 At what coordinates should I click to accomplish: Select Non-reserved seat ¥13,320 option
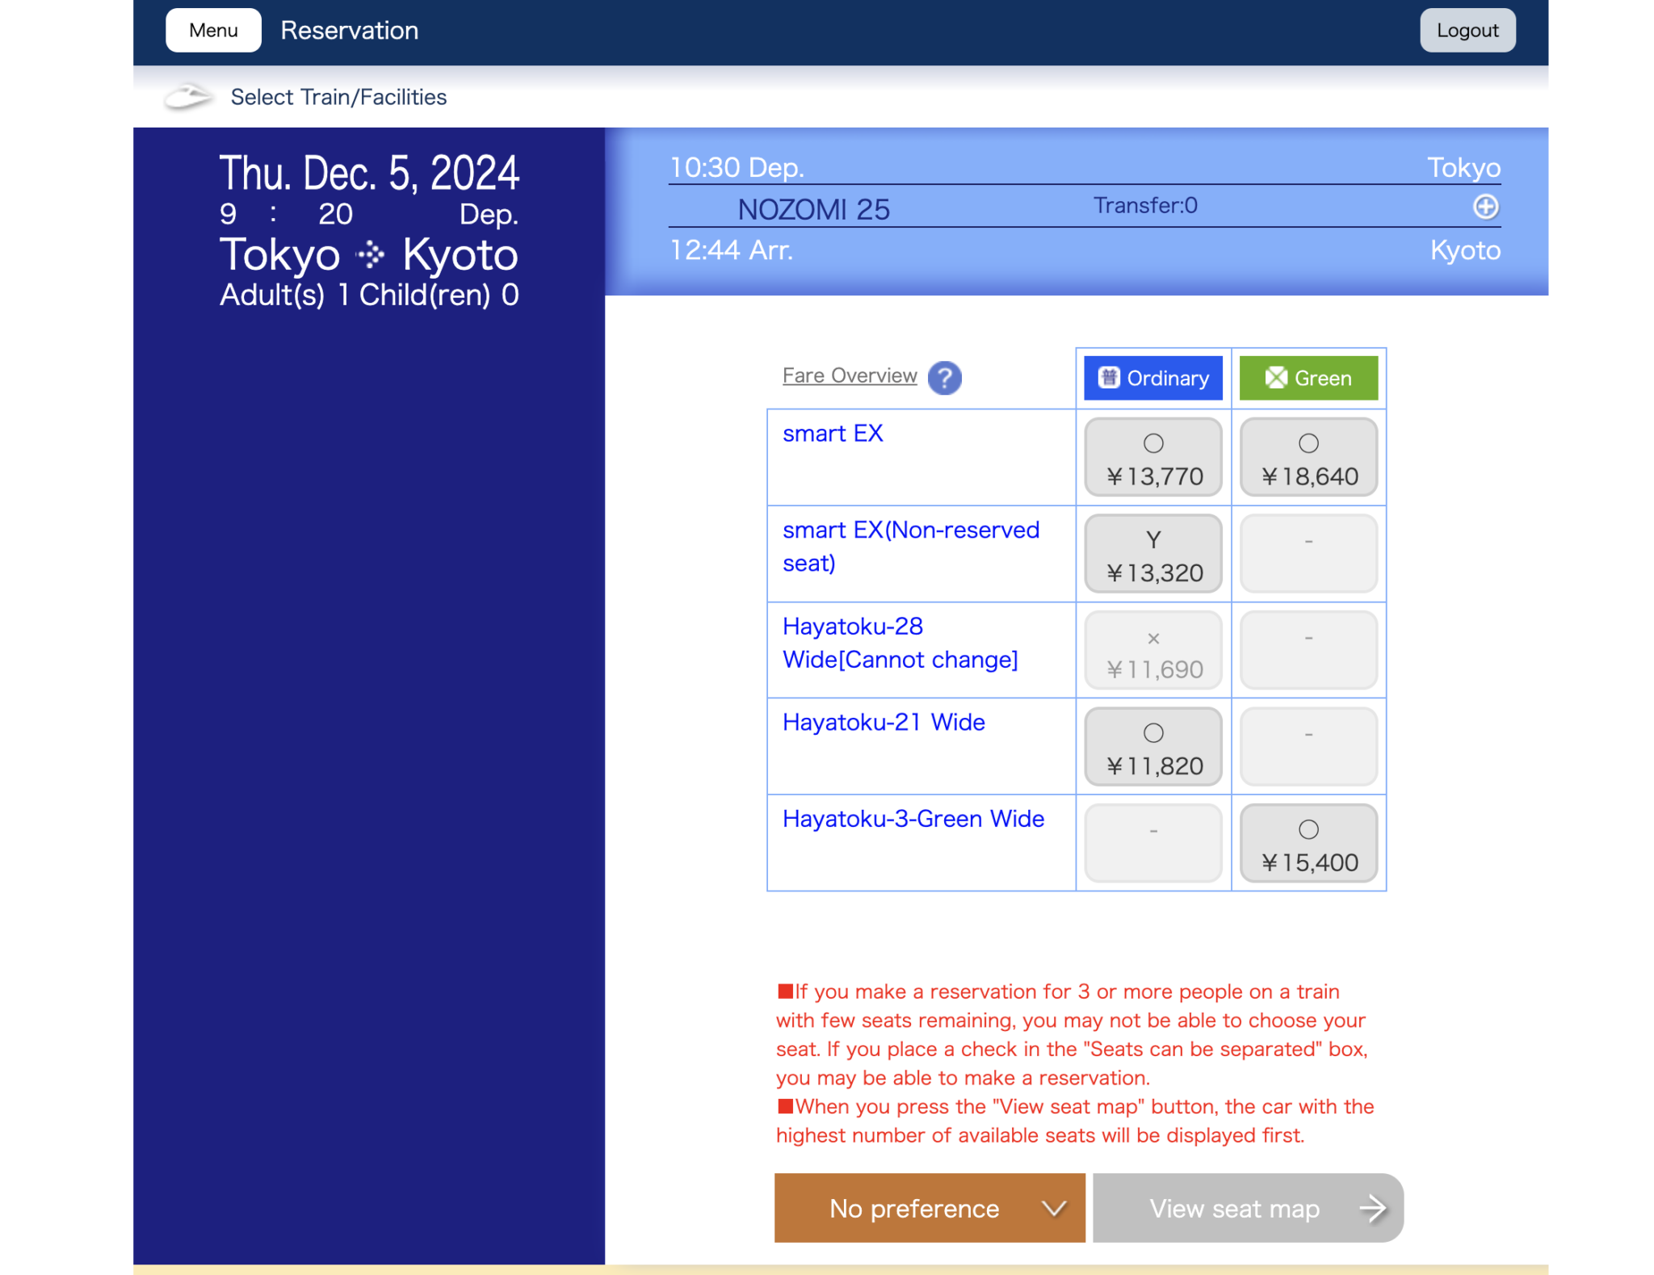coord(1152,555)
